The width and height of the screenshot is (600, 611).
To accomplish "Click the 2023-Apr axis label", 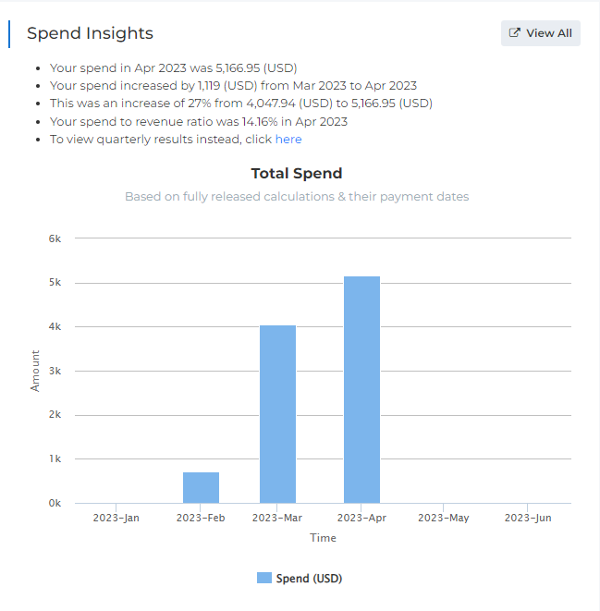I will (x=361, y=518).
